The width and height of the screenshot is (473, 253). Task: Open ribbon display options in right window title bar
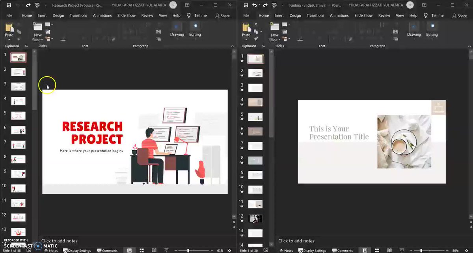(x=424, y=5)
